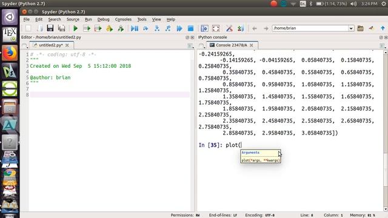
Task: Close the untitled2.py tab
Action: pos(67,45)
